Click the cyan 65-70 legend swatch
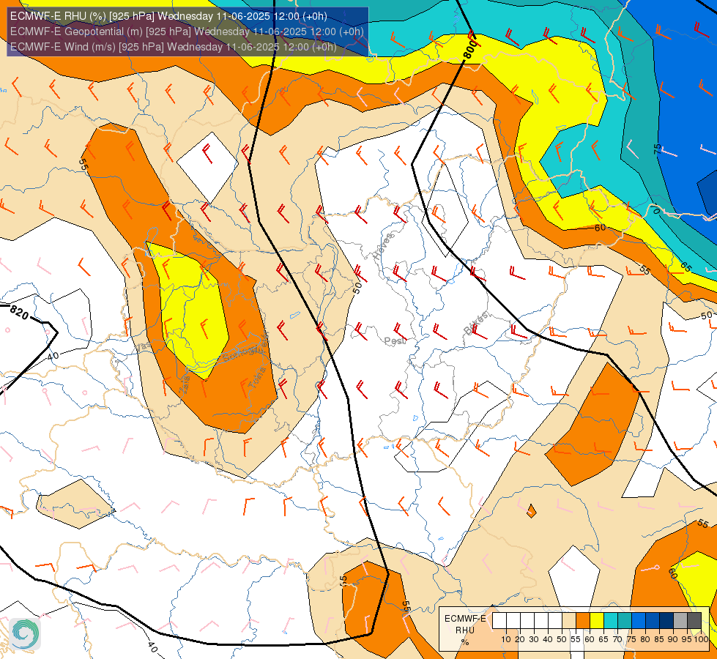 [x=611, y=621]
